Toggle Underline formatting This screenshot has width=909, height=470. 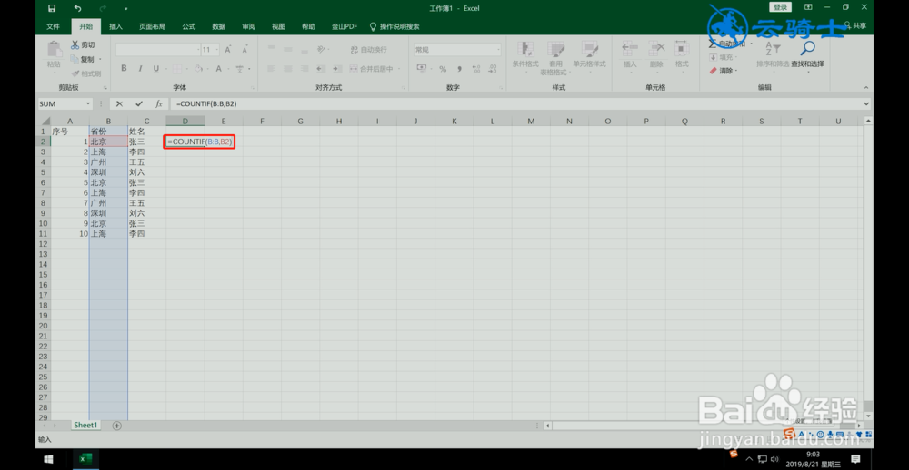click(x=156, y=68)
